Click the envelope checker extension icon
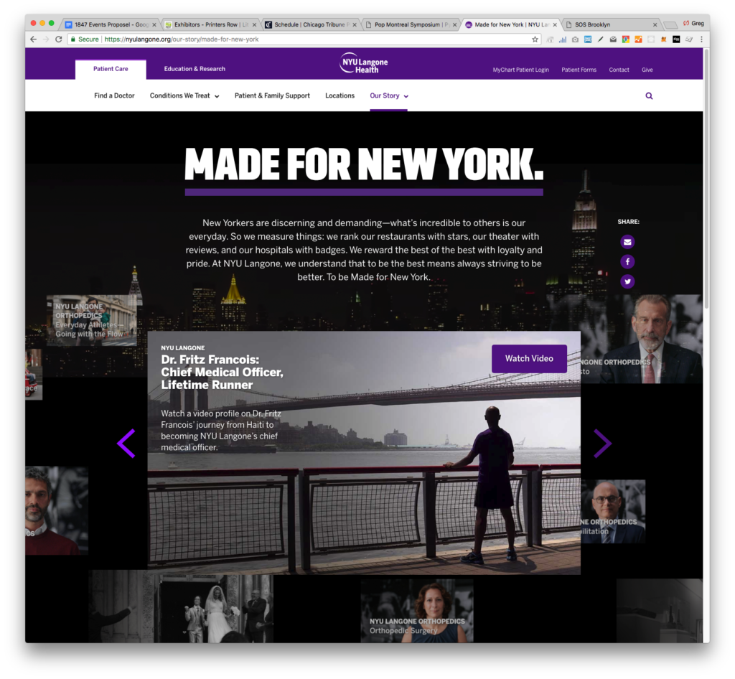The width and height of the screenshot is (735, 679). pos(613,39)
